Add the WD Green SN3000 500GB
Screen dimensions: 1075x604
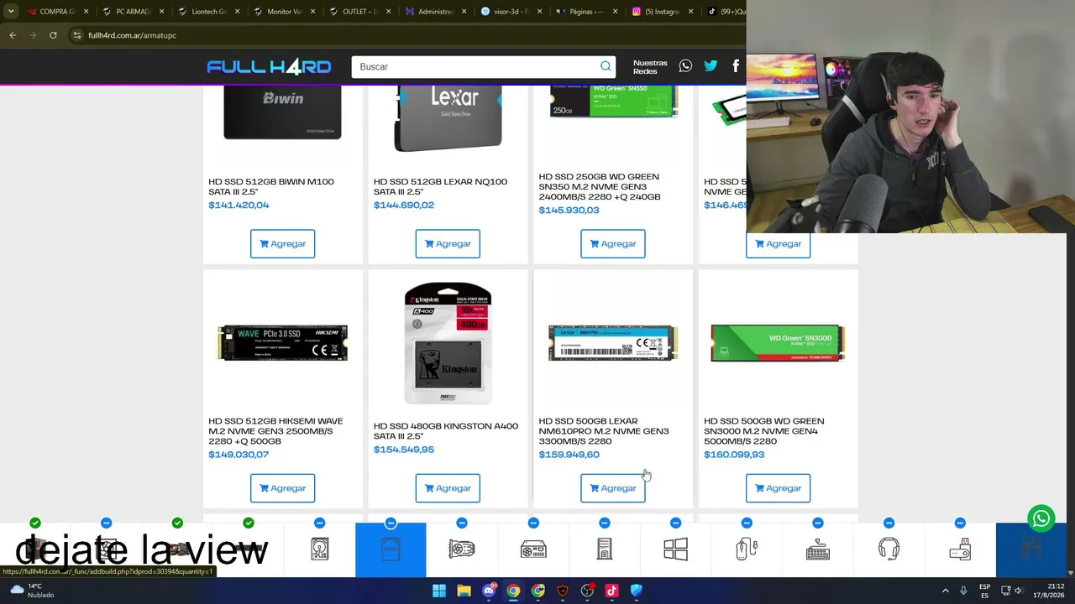click(x=778, y=487)
